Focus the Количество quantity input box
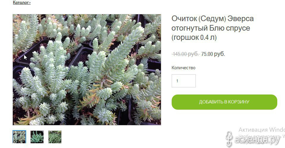The height and width of the screenshot is (148, 285). [184, 81]
